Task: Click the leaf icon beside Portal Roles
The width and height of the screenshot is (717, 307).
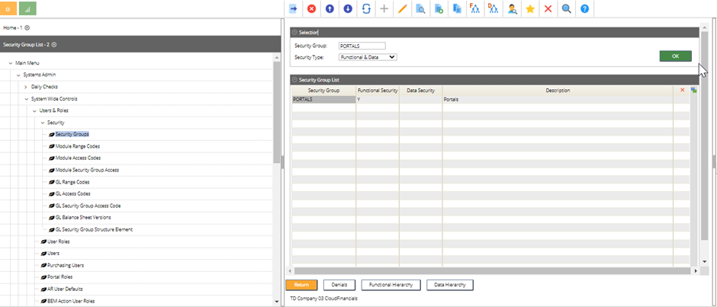Action: pyautogui.click(x=43, y=277)
